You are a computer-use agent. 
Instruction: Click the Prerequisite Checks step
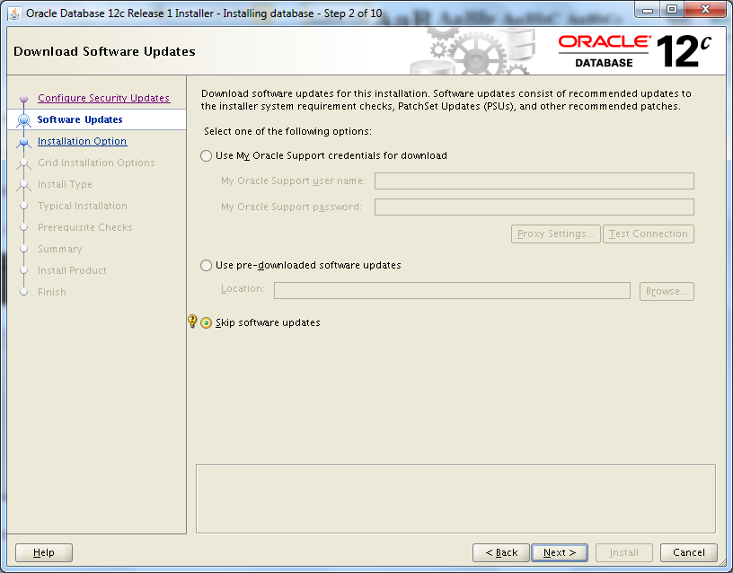tap(85, 227)
